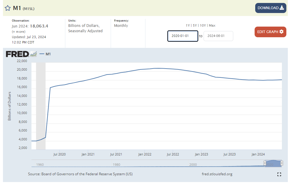The height and width of the screenshot is (185, 292).
Task: Click the Frequency value Monthly
Action: tap(121, 26)
